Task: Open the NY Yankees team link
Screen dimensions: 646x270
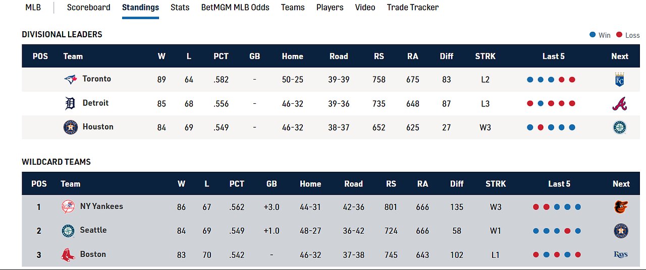Action: (x=101, y=207)
